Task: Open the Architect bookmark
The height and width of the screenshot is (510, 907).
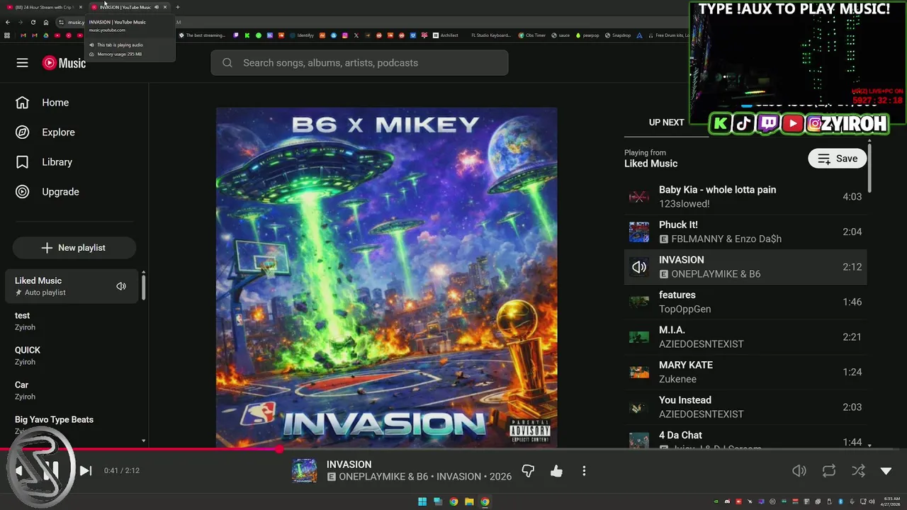Action: point(446,35)
